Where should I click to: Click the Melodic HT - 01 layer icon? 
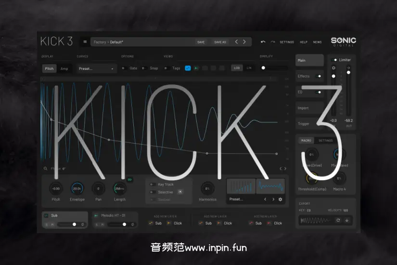tap(96, 215)
